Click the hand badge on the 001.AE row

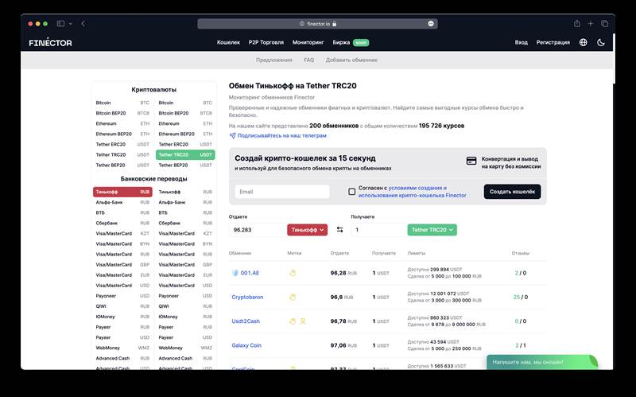(292, 273)
